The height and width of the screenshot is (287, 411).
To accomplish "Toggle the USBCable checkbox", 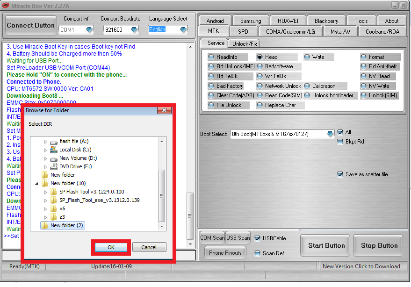I will pyautogui.click(x=257, y=238).
